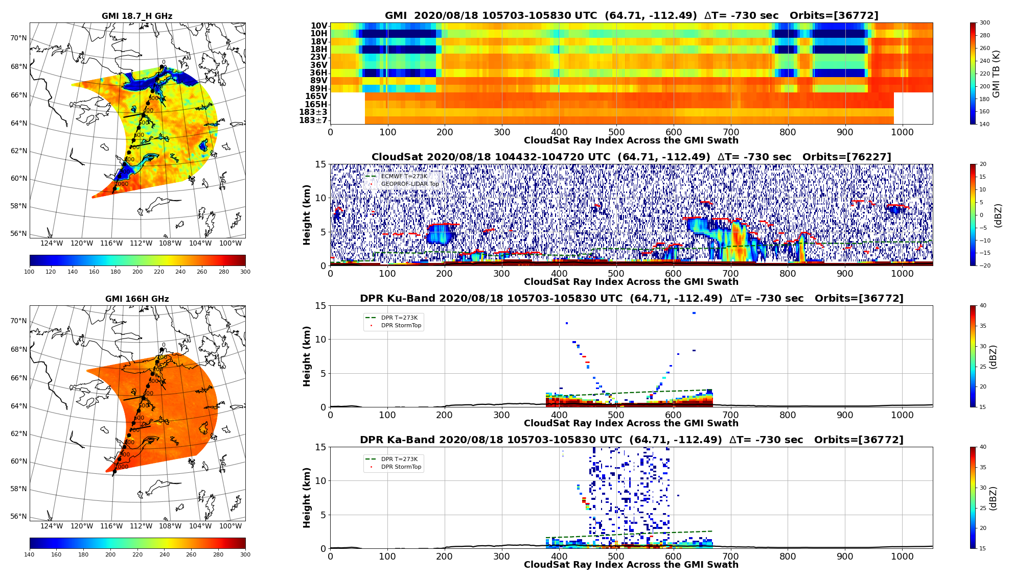Click the ECMWF T=273K legend entry
Screen dimensions: 1013x580
click(x=404, y=177)
